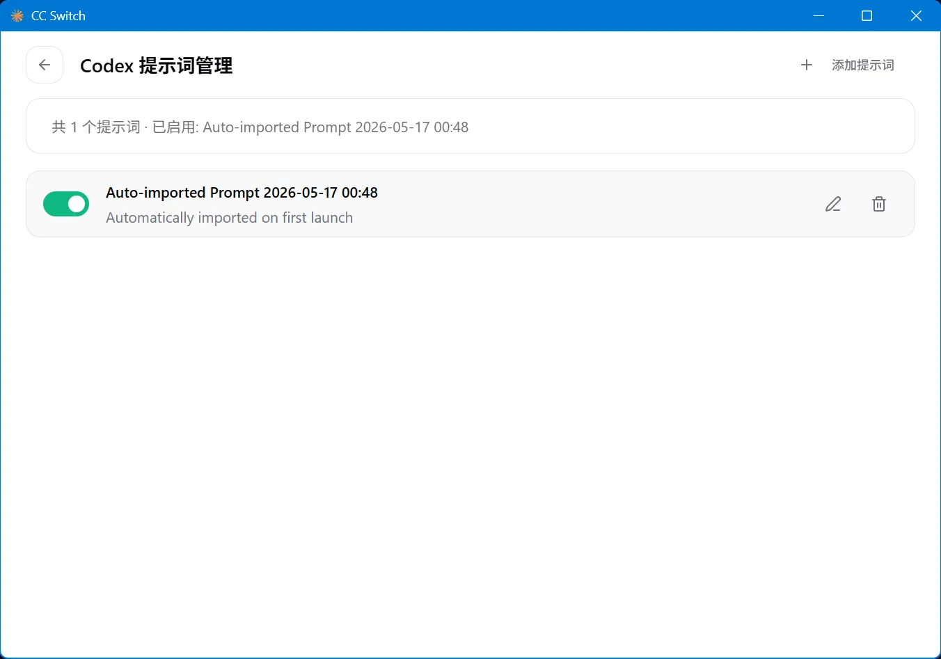
Task: Click the plus icon beside 添加提示词
Action: pyautogui.click(x=807, y=65)
